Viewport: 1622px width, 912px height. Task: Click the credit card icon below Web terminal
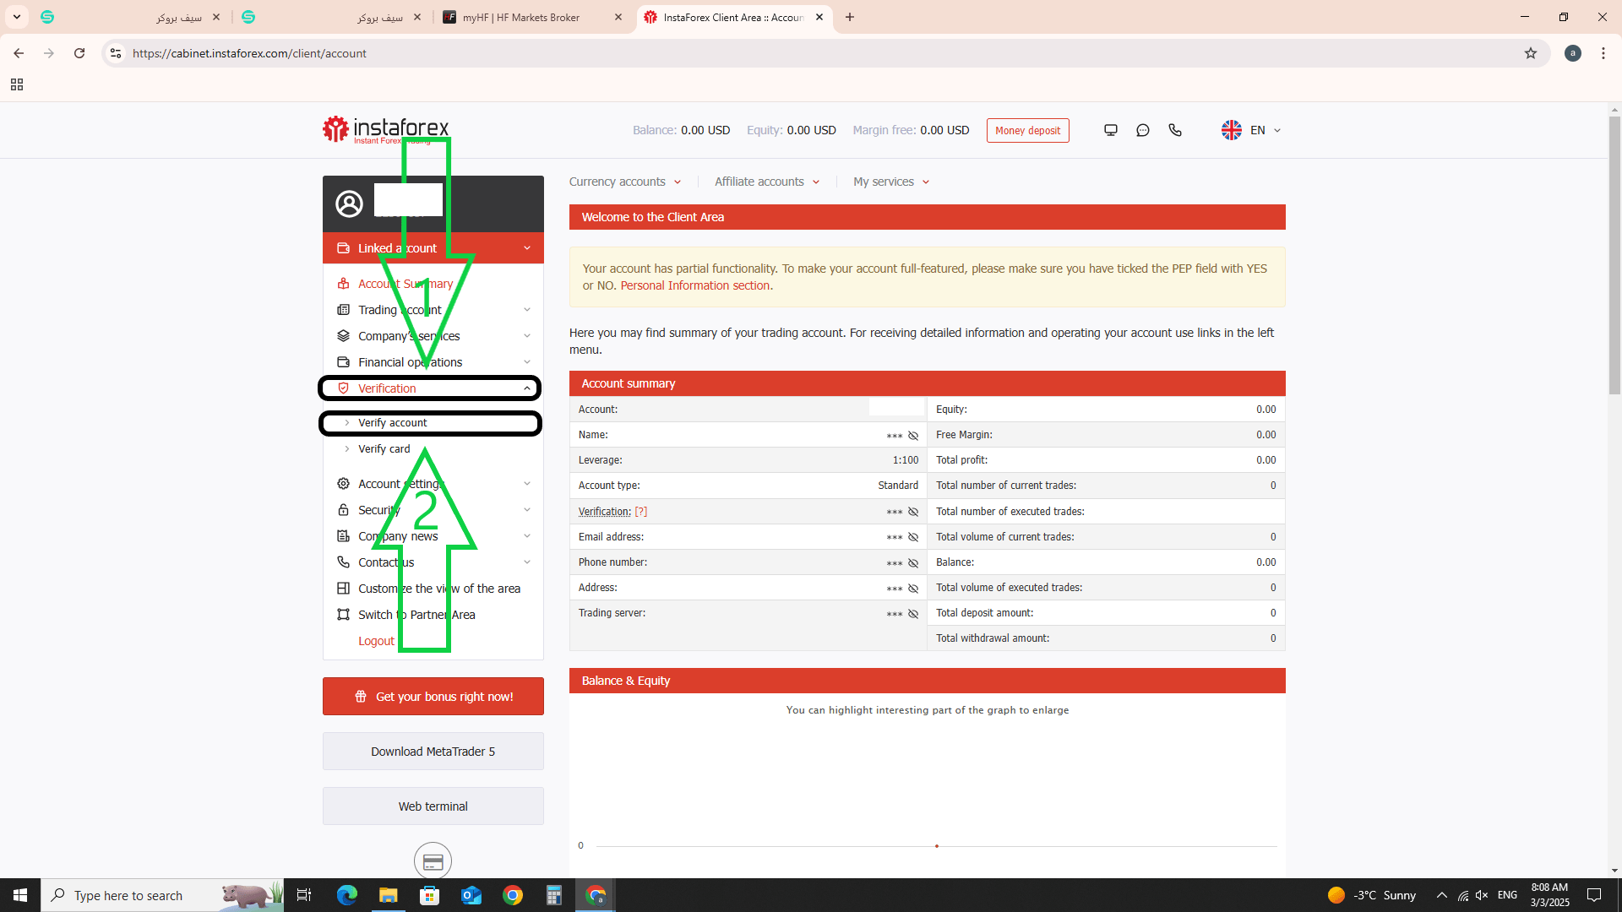433,861
